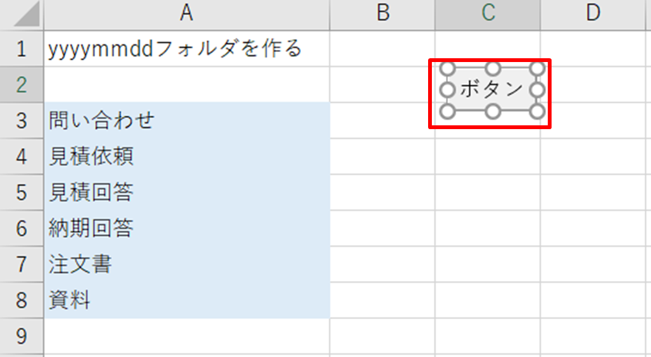
Task: Select row 2 header
Action: click(22, 85)
